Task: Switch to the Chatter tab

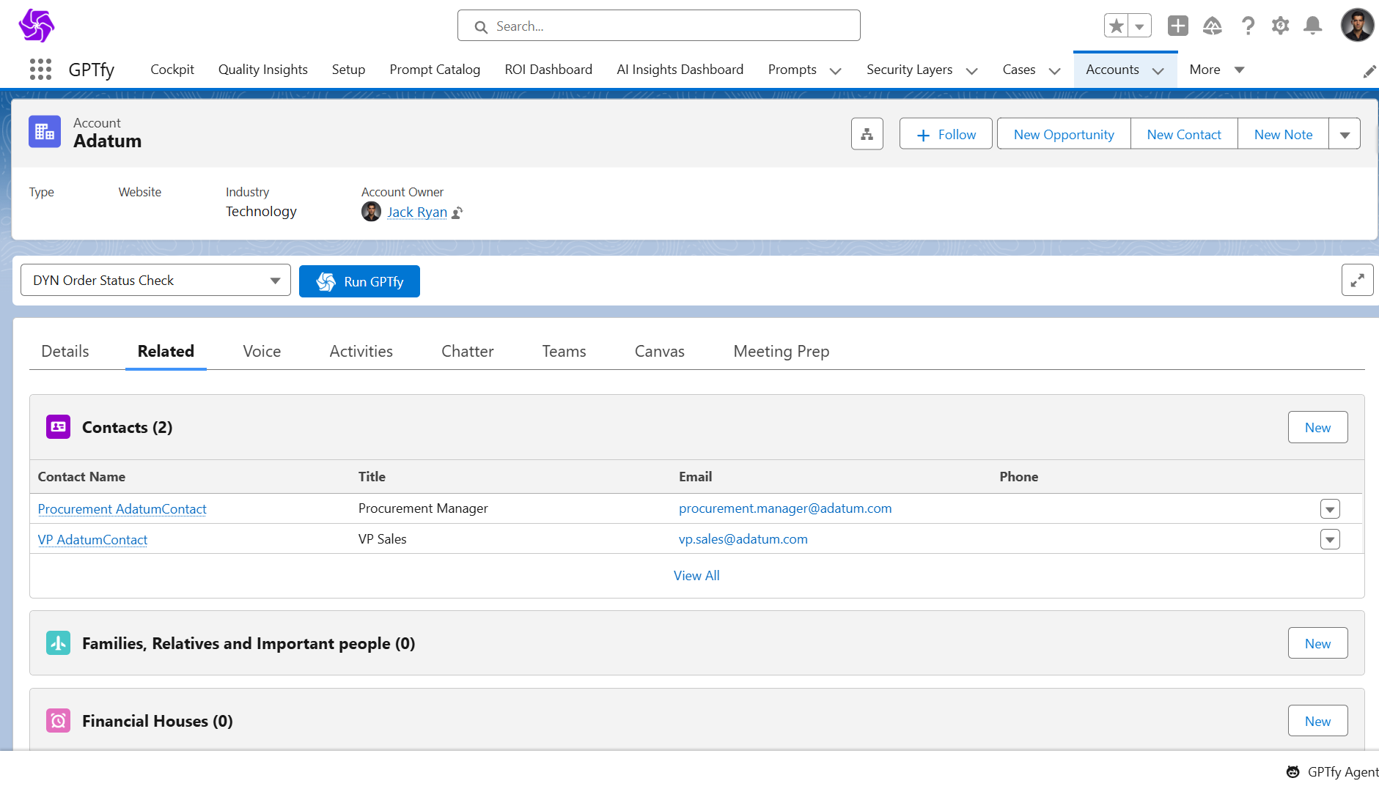Action: (x=467, y=351)
